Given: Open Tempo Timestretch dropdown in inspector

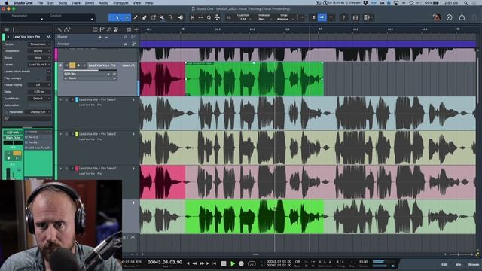Looking at the screenshot, I should click(x=39, y=44).
